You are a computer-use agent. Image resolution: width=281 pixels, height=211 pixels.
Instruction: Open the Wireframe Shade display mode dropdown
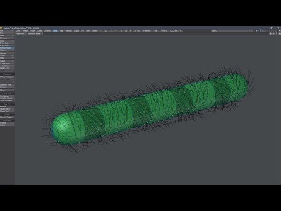point(35,33)
